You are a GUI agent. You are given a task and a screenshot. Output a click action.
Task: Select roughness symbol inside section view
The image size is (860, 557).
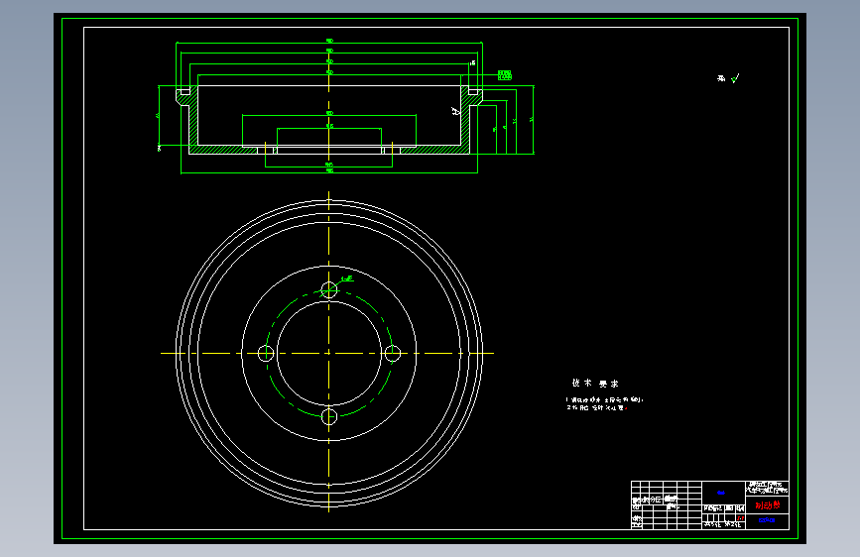pyautogui.click(x=455, y=111)
